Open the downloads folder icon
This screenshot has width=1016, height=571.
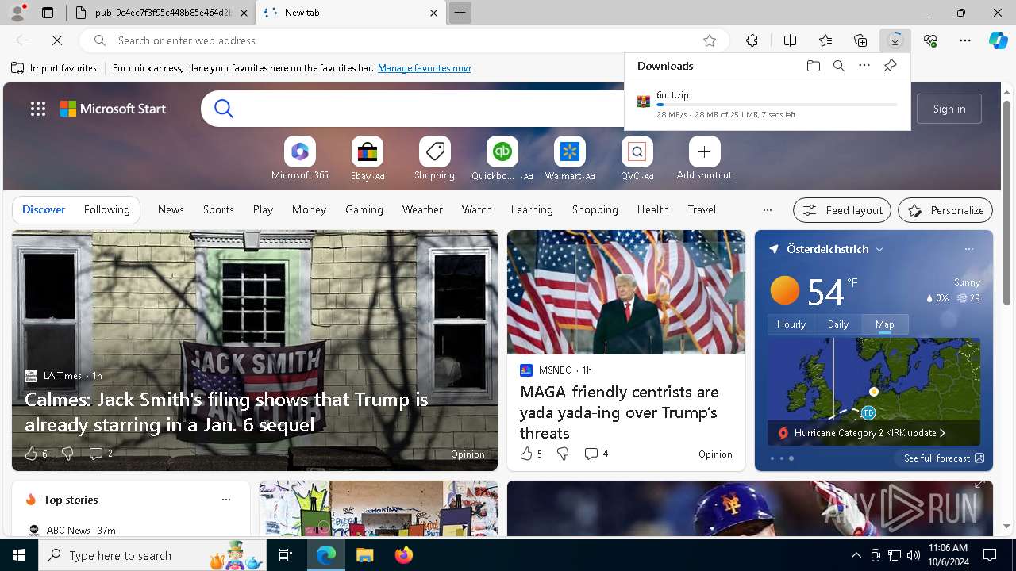(x=813, y=66)
